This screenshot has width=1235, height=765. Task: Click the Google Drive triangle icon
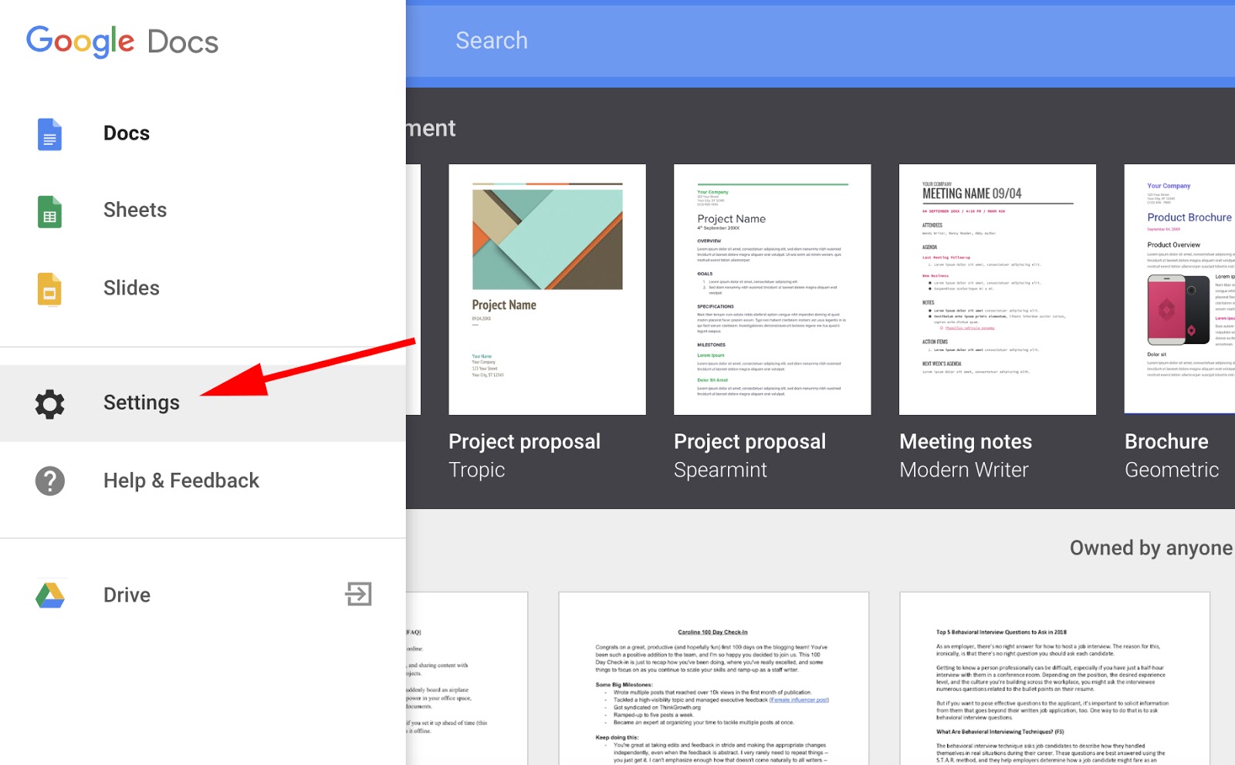(49, 594)
